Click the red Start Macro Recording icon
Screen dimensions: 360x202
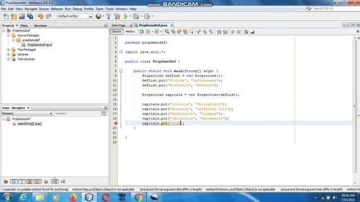pyautogui.click(x=232, y=32)
